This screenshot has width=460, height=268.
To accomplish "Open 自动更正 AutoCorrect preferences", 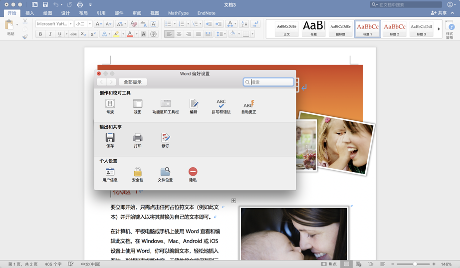I will point(249,106).
